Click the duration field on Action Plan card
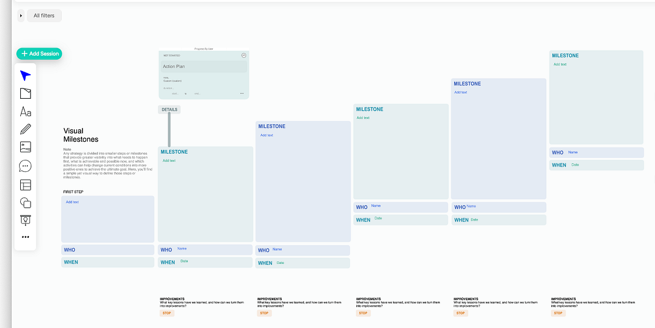 [168, 88]
